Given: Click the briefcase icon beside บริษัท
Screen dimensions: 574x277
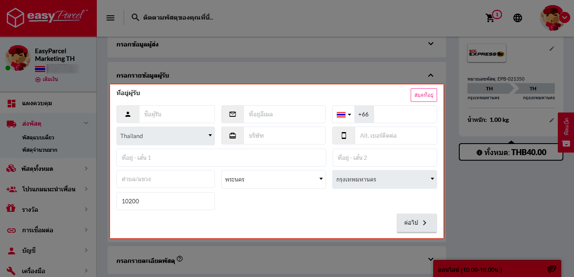Looking at the screenshot, I should 232,136.
